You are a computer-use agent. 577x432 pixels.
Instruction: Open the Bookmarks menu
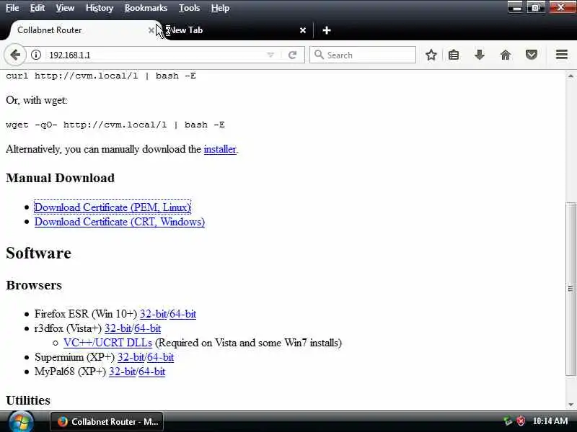tap(146, 8)
